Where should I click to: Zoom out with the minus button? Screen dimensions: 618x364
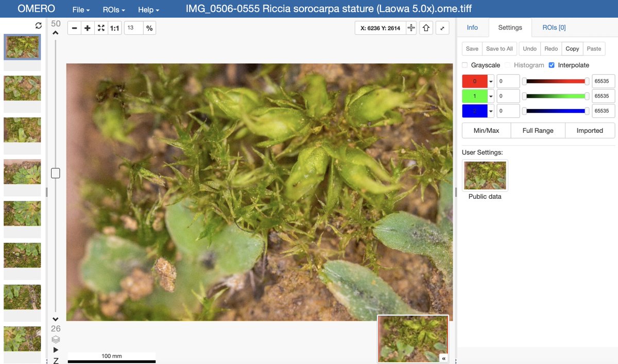(75, 28)
